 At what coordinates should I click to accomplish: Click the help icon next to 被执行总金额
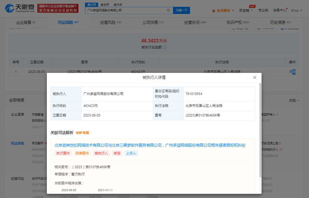coord(165,47)
